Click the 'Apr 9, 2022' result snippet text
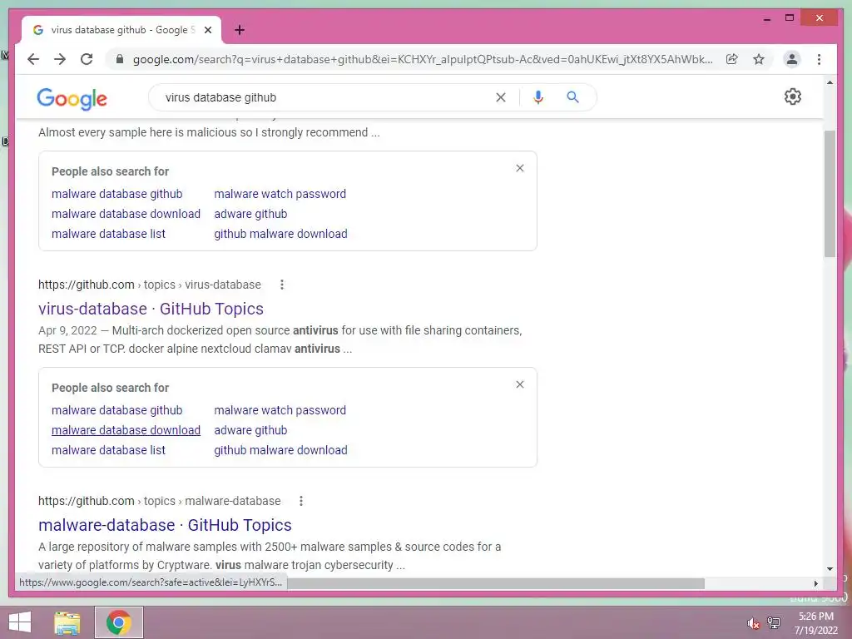This screenshot has width=852, height=639. pos(280,339)
